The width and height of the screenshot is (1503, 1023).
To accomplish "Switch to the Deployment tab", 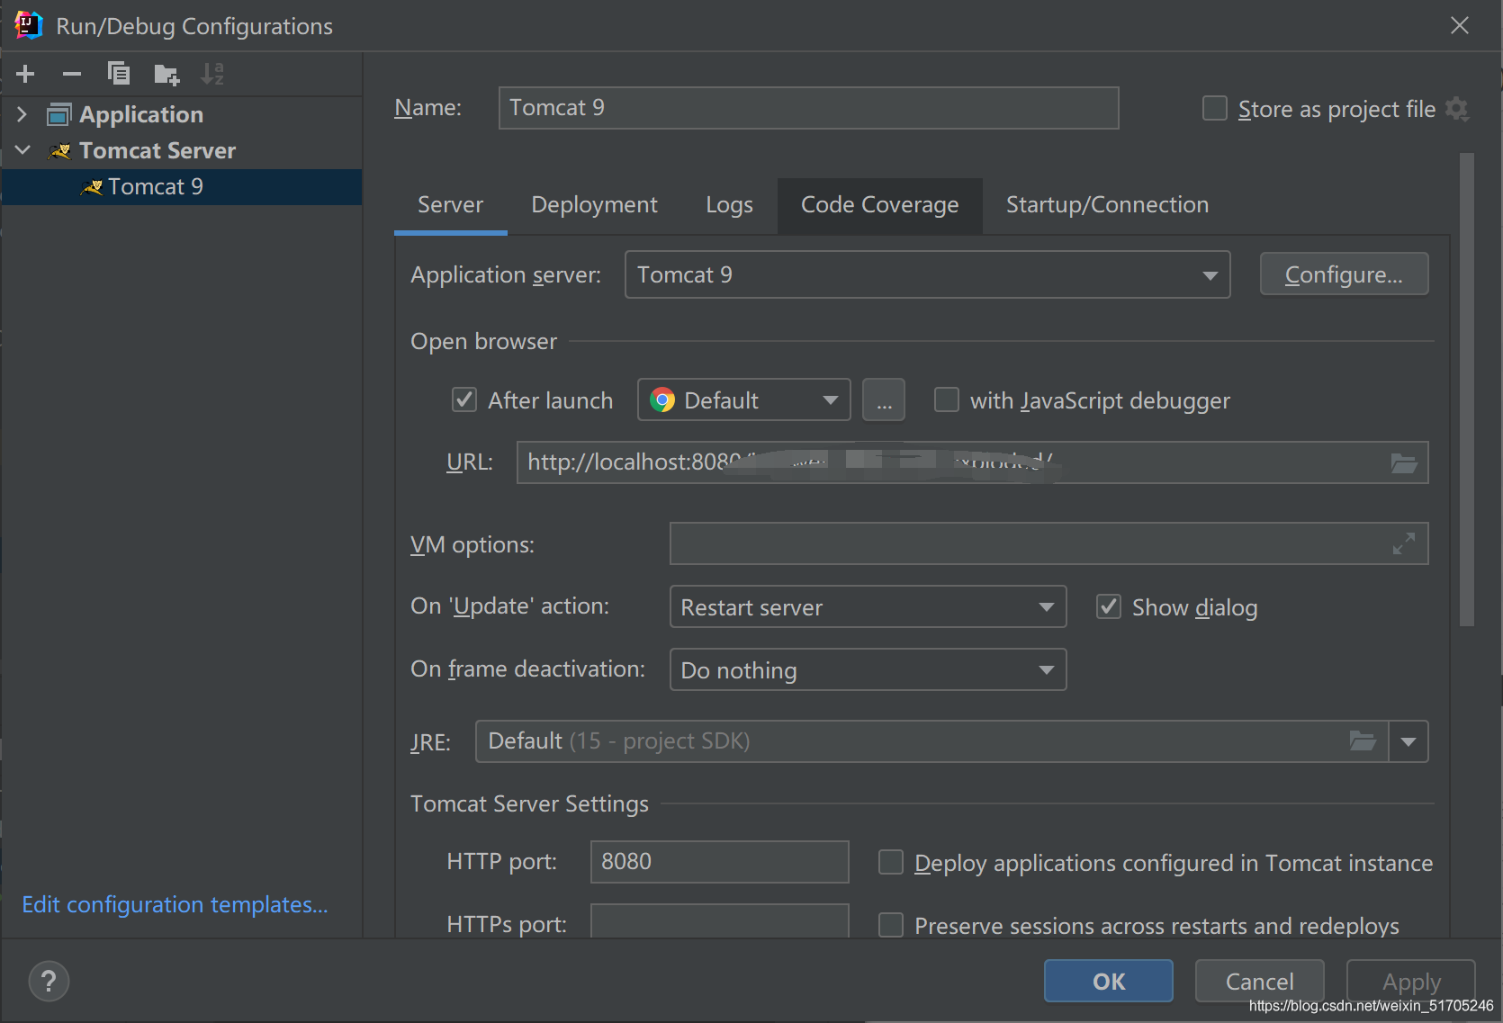I will click(594, 205).
